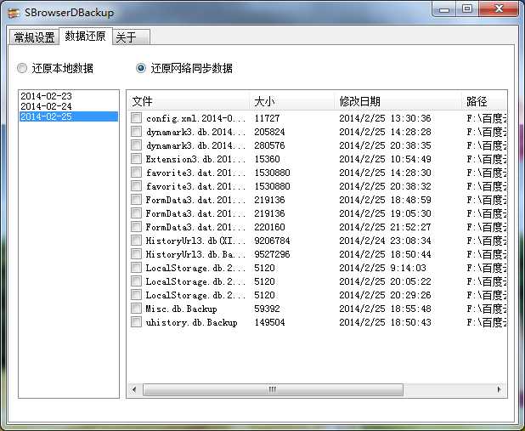
Task: Click the horizontal scrollbar thumb
Action: [x=273, y=389]
